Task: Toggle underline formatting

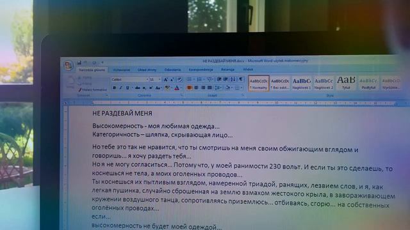Action: point(127,88)
